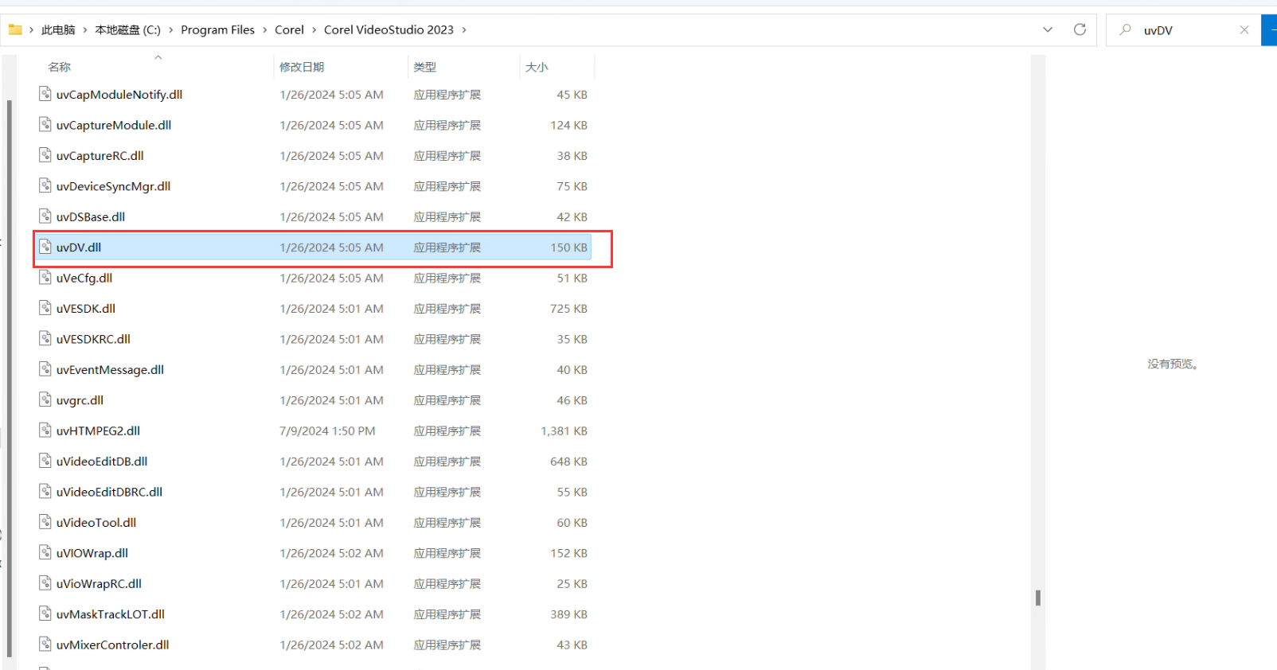The width and height of the screenshot is (1277, 670).
Task: Click Corel VideoStudio 2023 breadcrumb
Action: (389, 29)
